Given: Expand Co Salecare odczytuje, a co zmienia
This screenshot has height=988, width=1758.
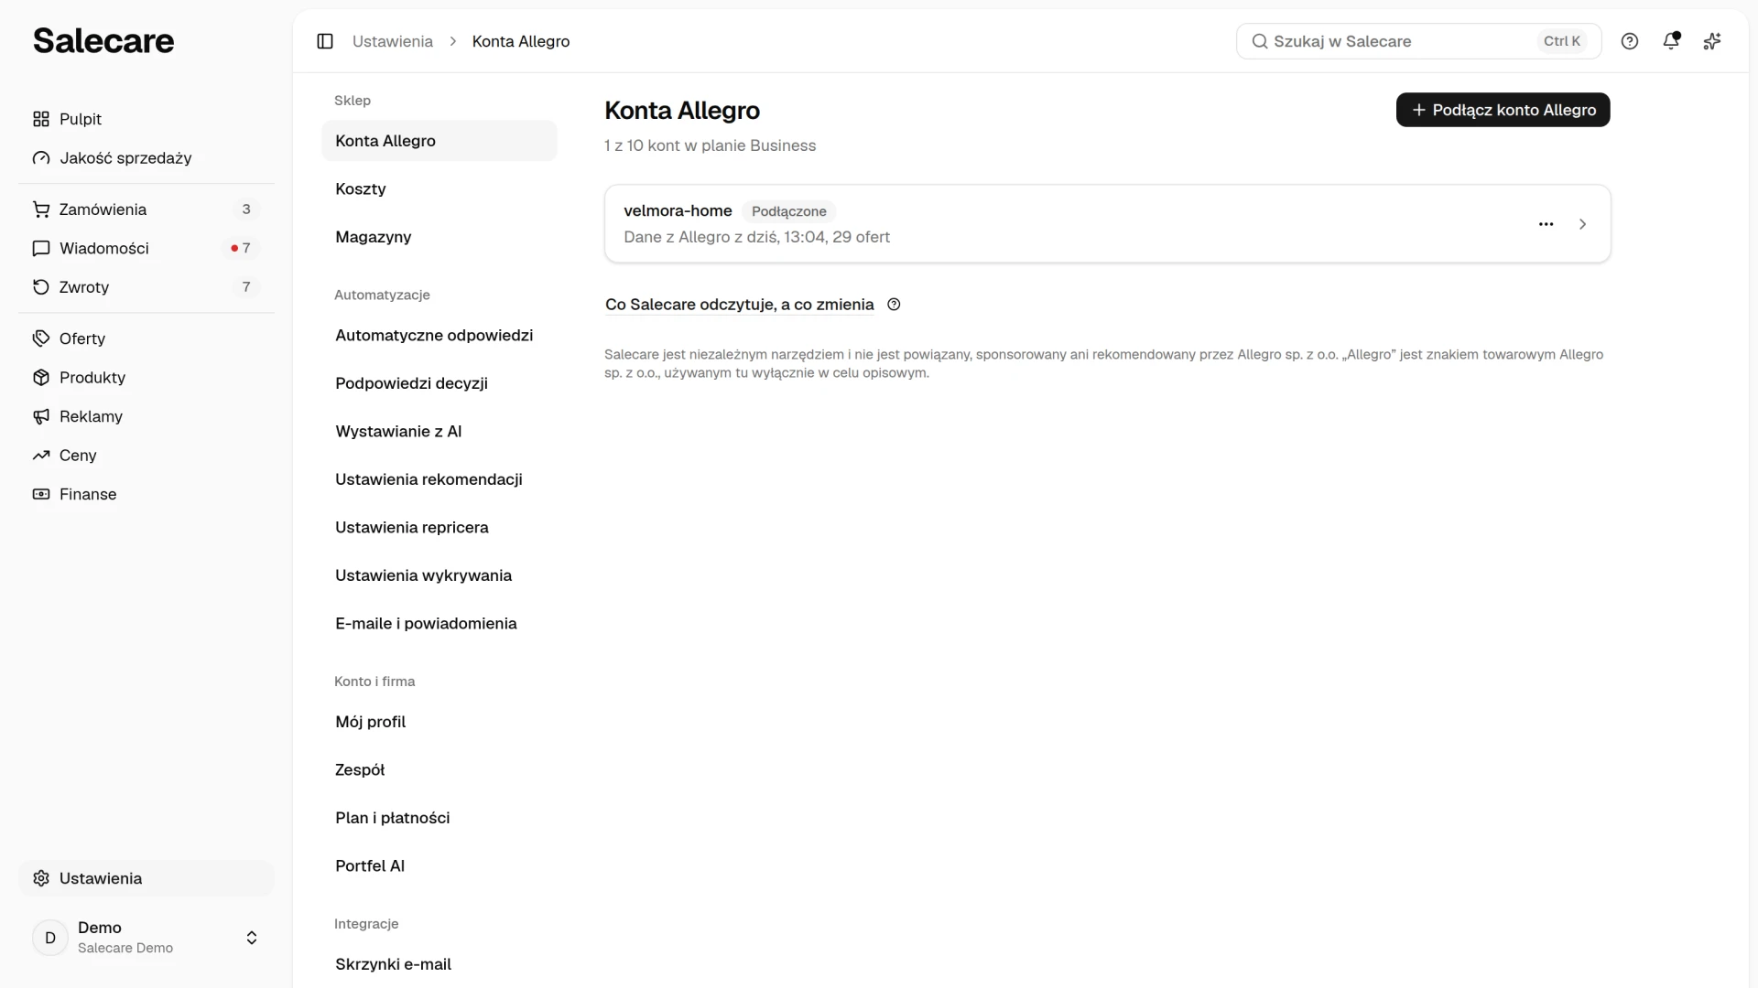Looking at the screenshot, I should coord(740,305).
